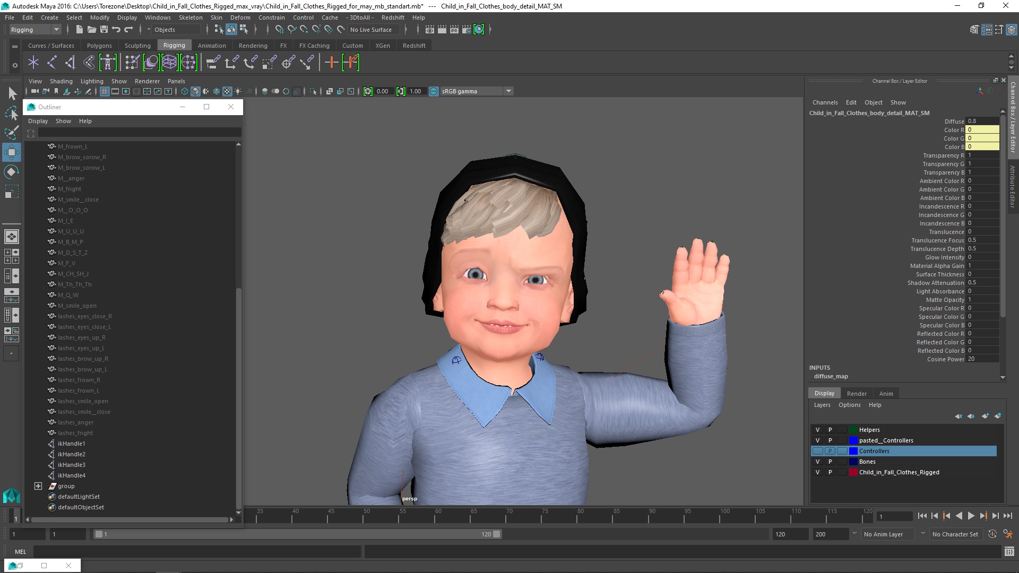Screen dimensions: 1019x573
Task: Toggle visibility V for Helpers layer
Action: 816,429
